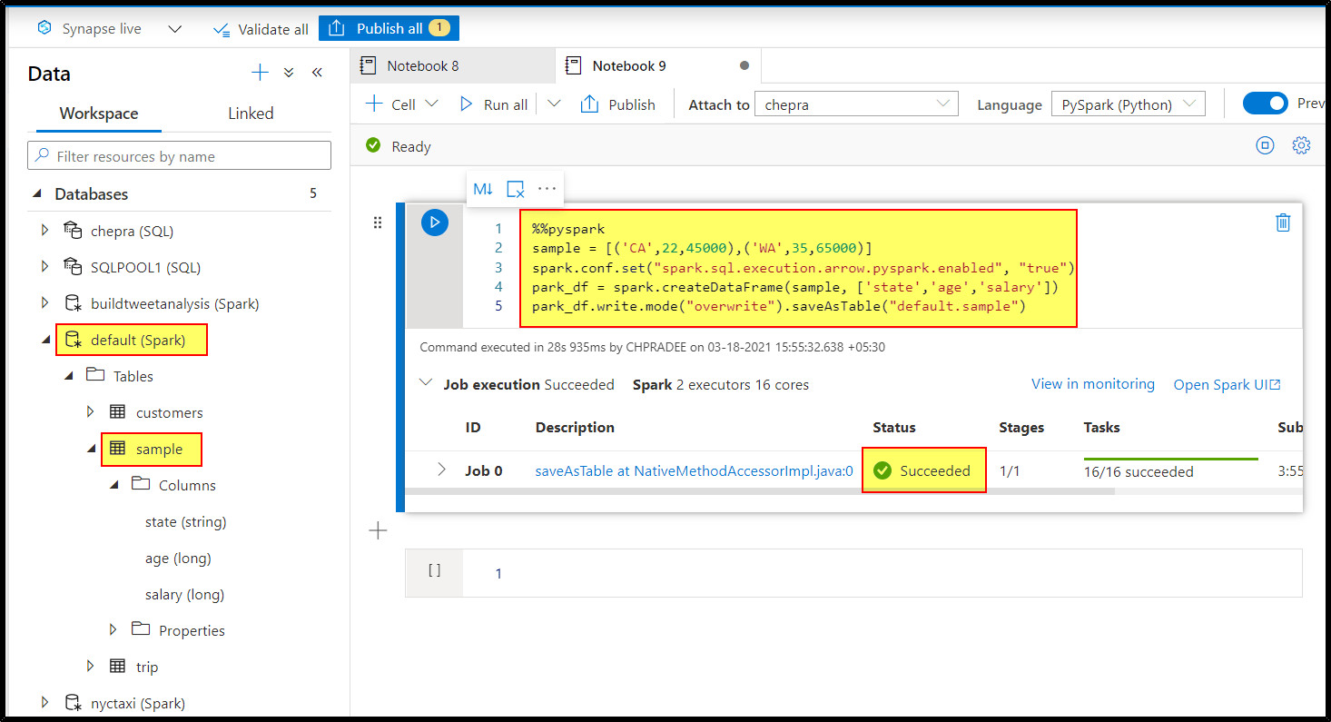Collapse sample table node
1331x722 pixels.
[91, 449]
